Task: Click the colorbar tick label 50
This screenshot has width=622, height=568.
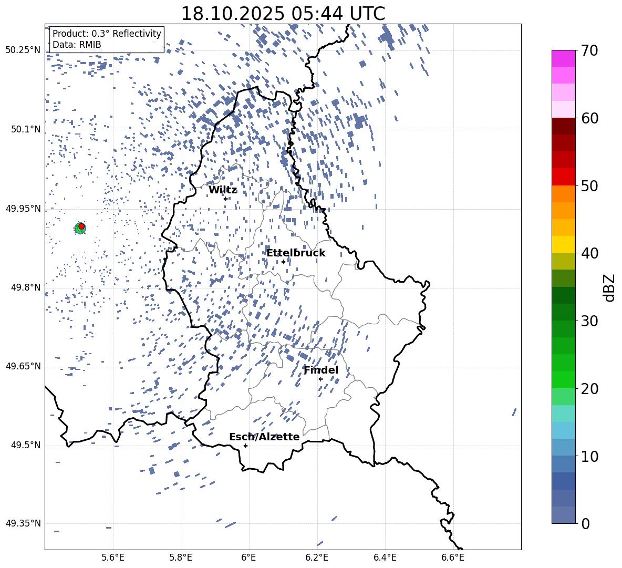Action: pyautogui.click(x=589, y=186)
